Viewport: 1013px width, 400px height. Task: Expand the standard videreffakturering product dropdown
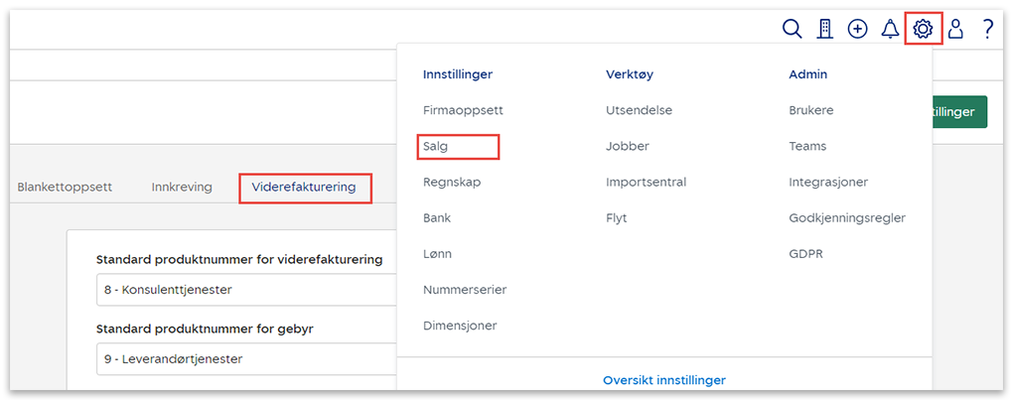click(245, 291)
